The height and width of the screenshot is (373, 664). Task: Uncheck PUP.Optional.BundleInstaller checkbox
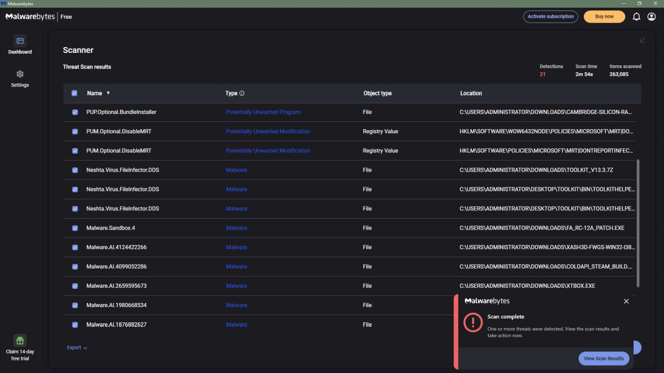[75, 112]
